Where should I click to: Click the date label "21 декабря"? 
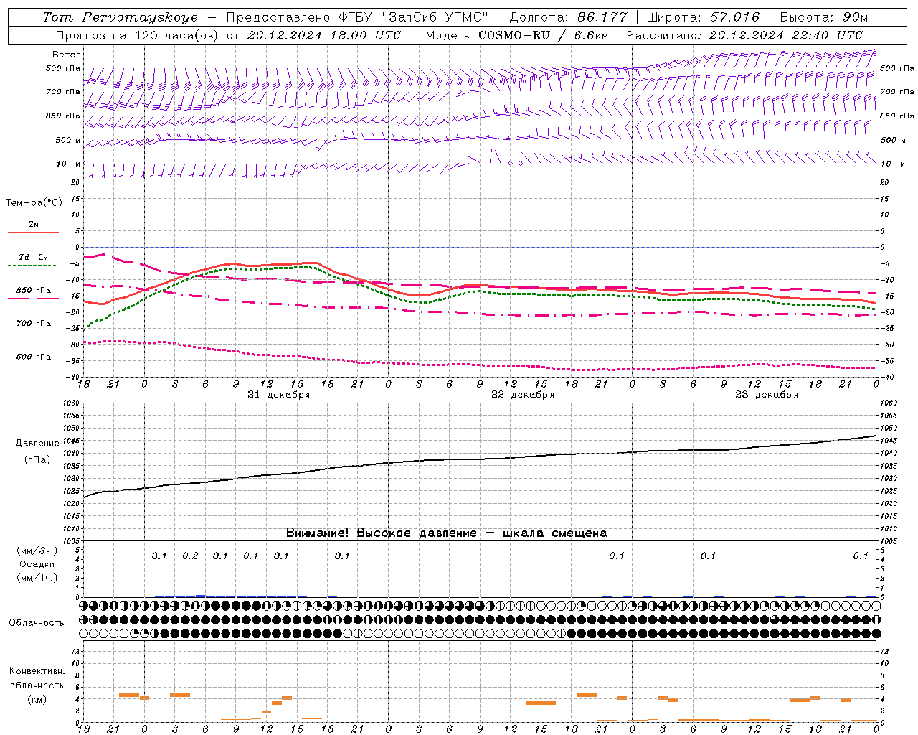pos(279,395)
